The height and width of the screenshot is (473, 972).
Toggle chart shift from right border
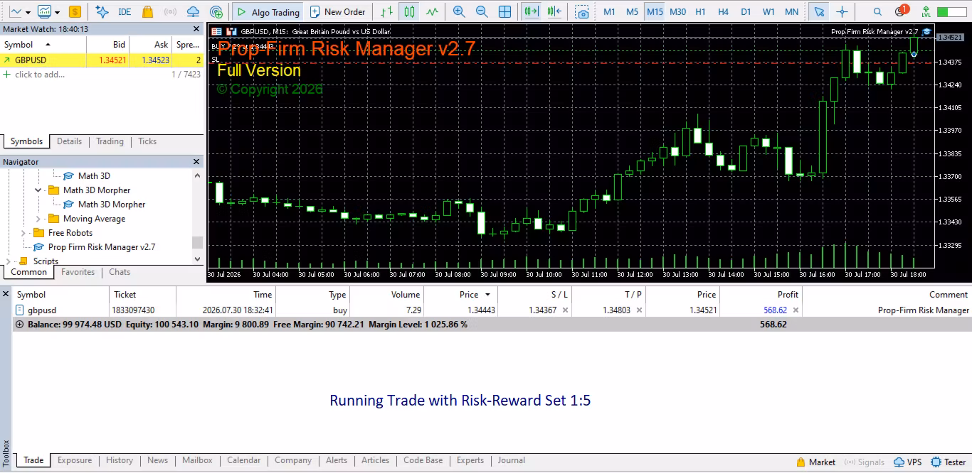[555, 12]
